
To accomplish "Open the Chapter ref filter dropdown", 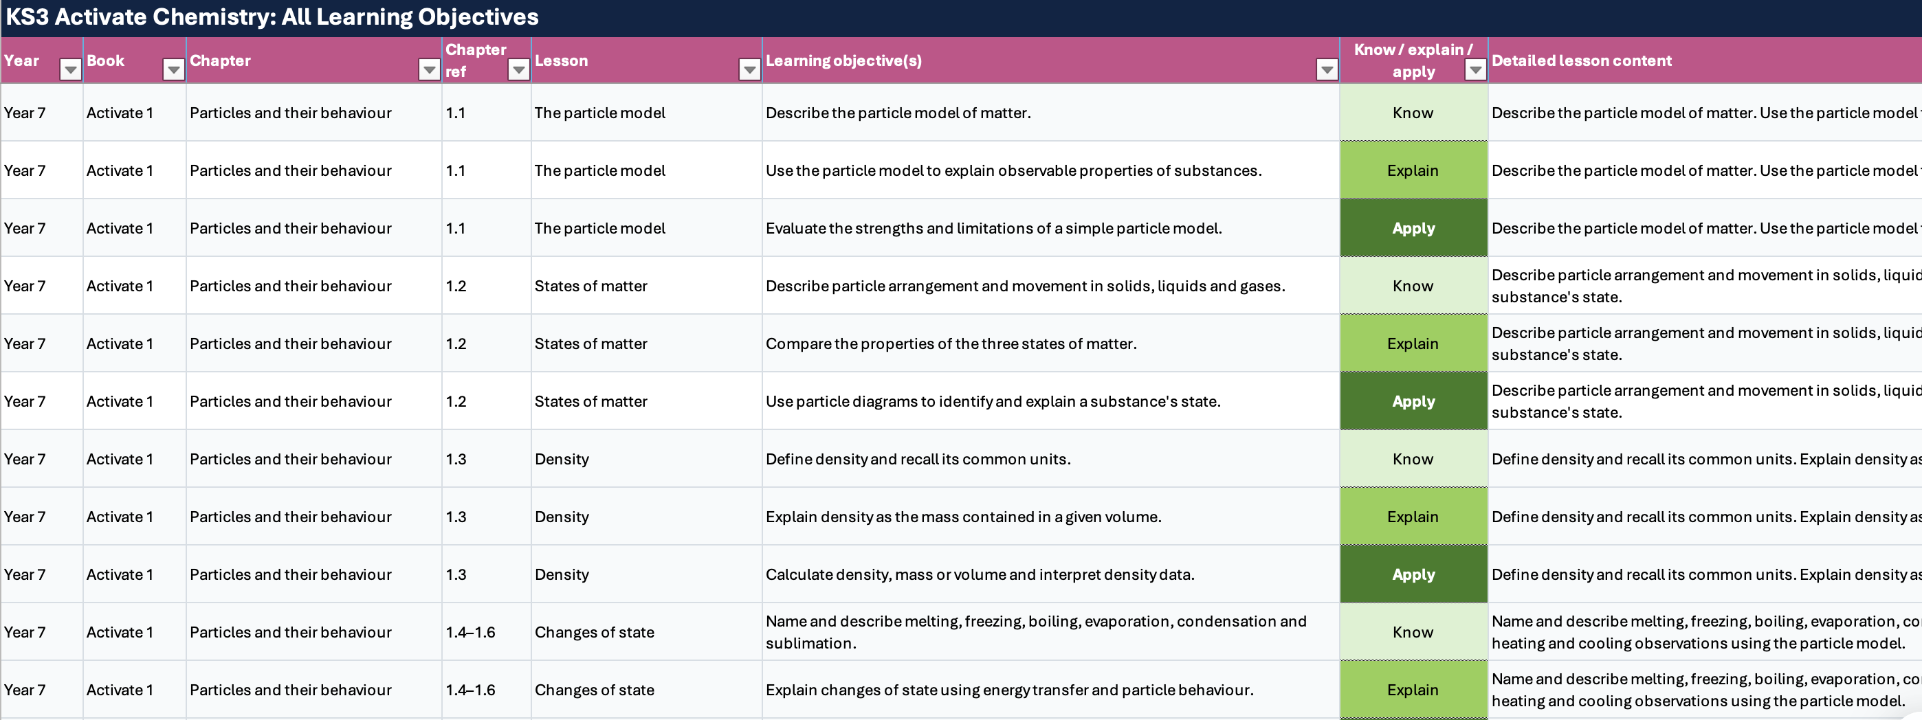I will coord(518,70).
